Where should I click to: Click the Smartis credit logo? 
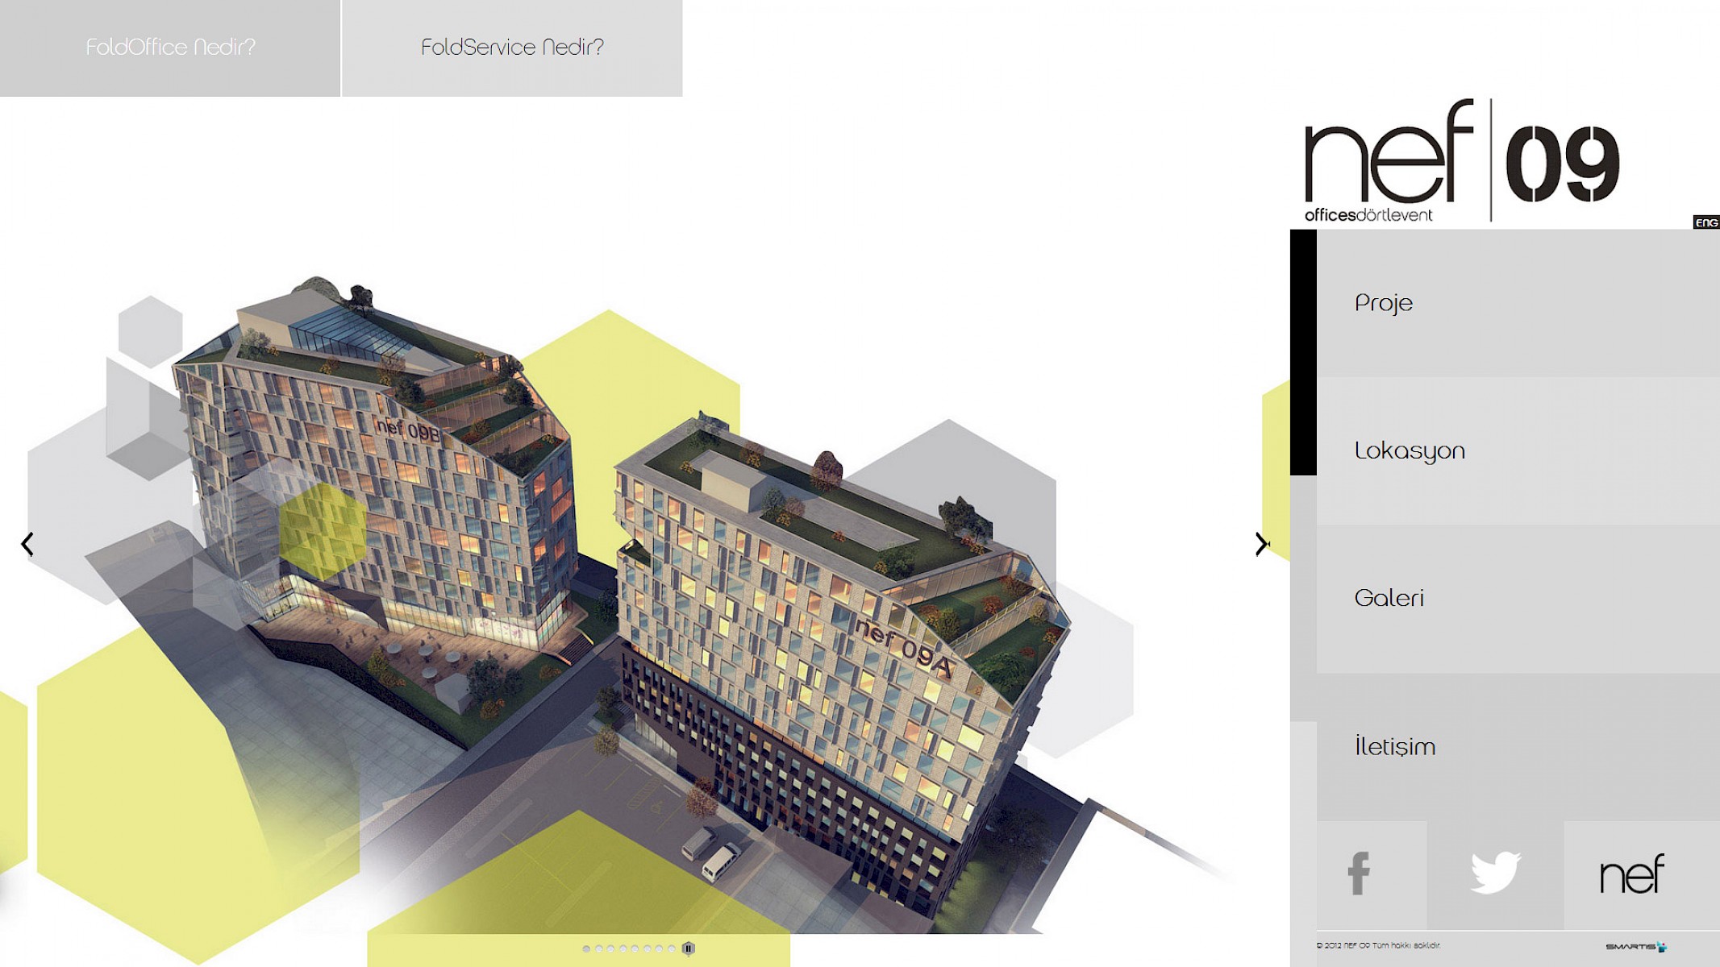[x=1636, y=947]
